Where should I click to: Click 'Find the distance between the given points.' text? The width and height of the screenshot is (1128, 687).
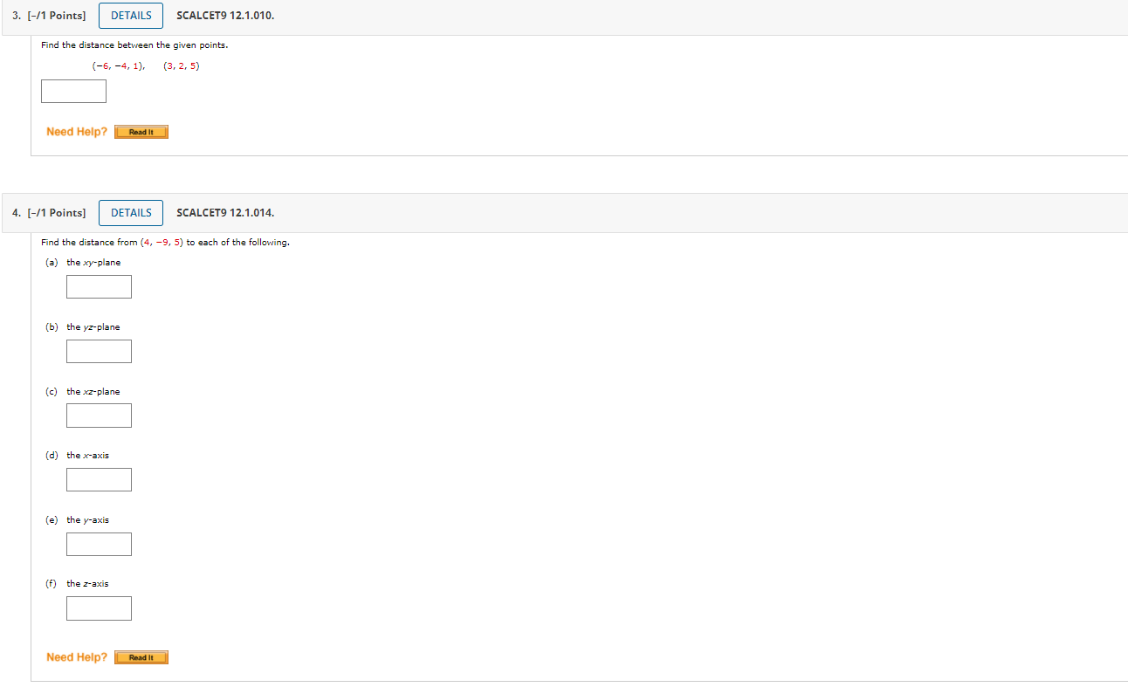[x=134, y=45]
